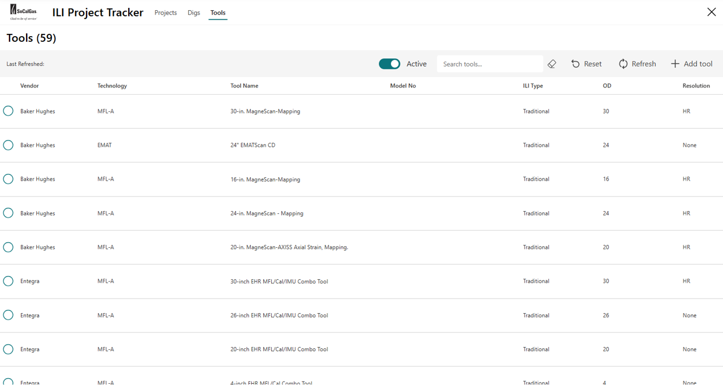Select the 20-in. MagneScan-AXISS row radio button
The image size is (723, 386).
click(8, 247)
